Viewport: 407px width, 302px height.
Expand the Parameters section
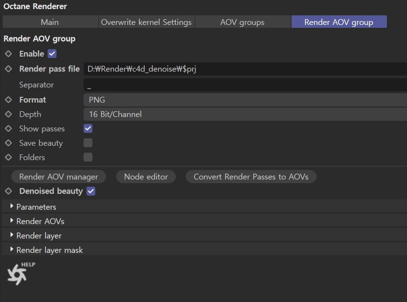[x=204, y=207]
